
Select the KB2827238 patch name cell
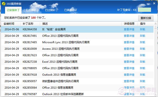(x=30, y=62)
